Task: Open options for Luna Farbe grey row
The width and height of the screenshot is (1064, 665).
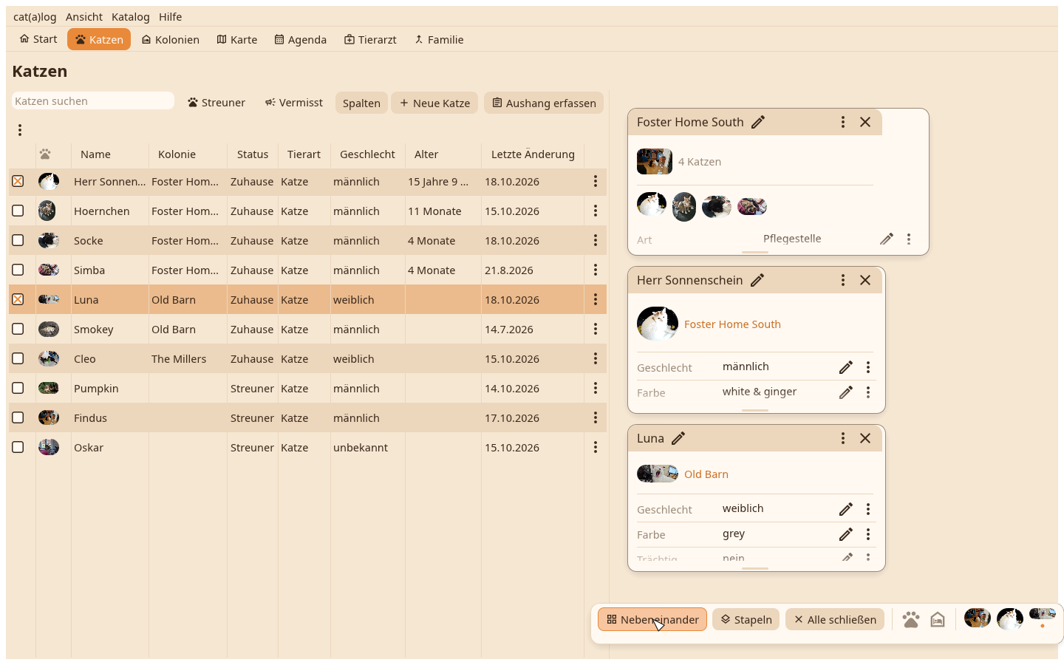Action: (x=868, y=534)
